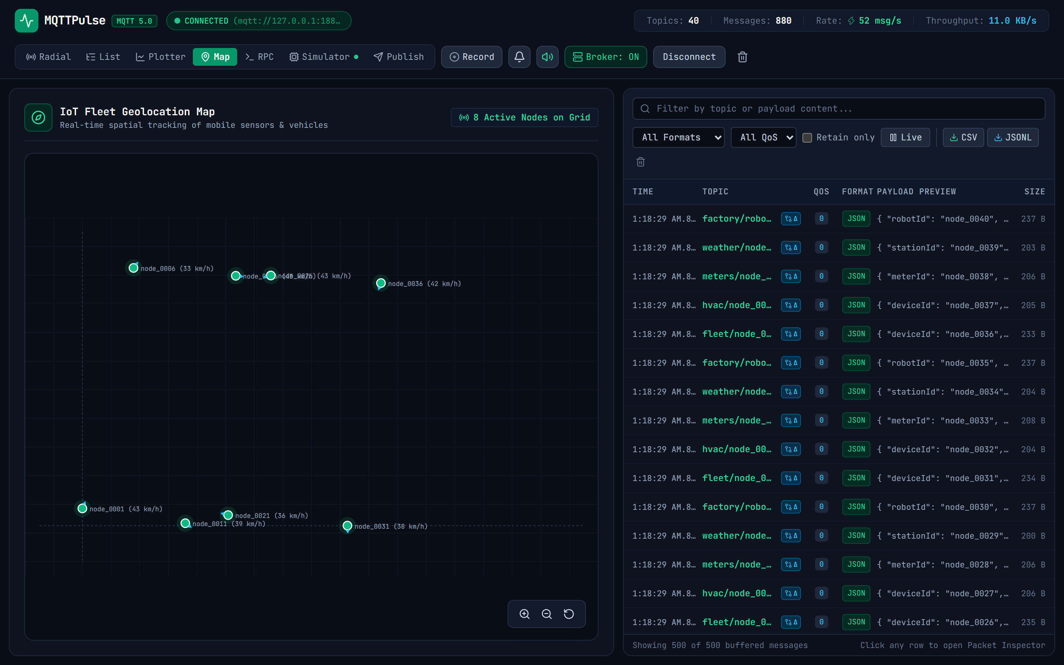The width and height of the screenshot is (1064, 665).
Task: Open the Plotter tab
Action: (160, 57)
